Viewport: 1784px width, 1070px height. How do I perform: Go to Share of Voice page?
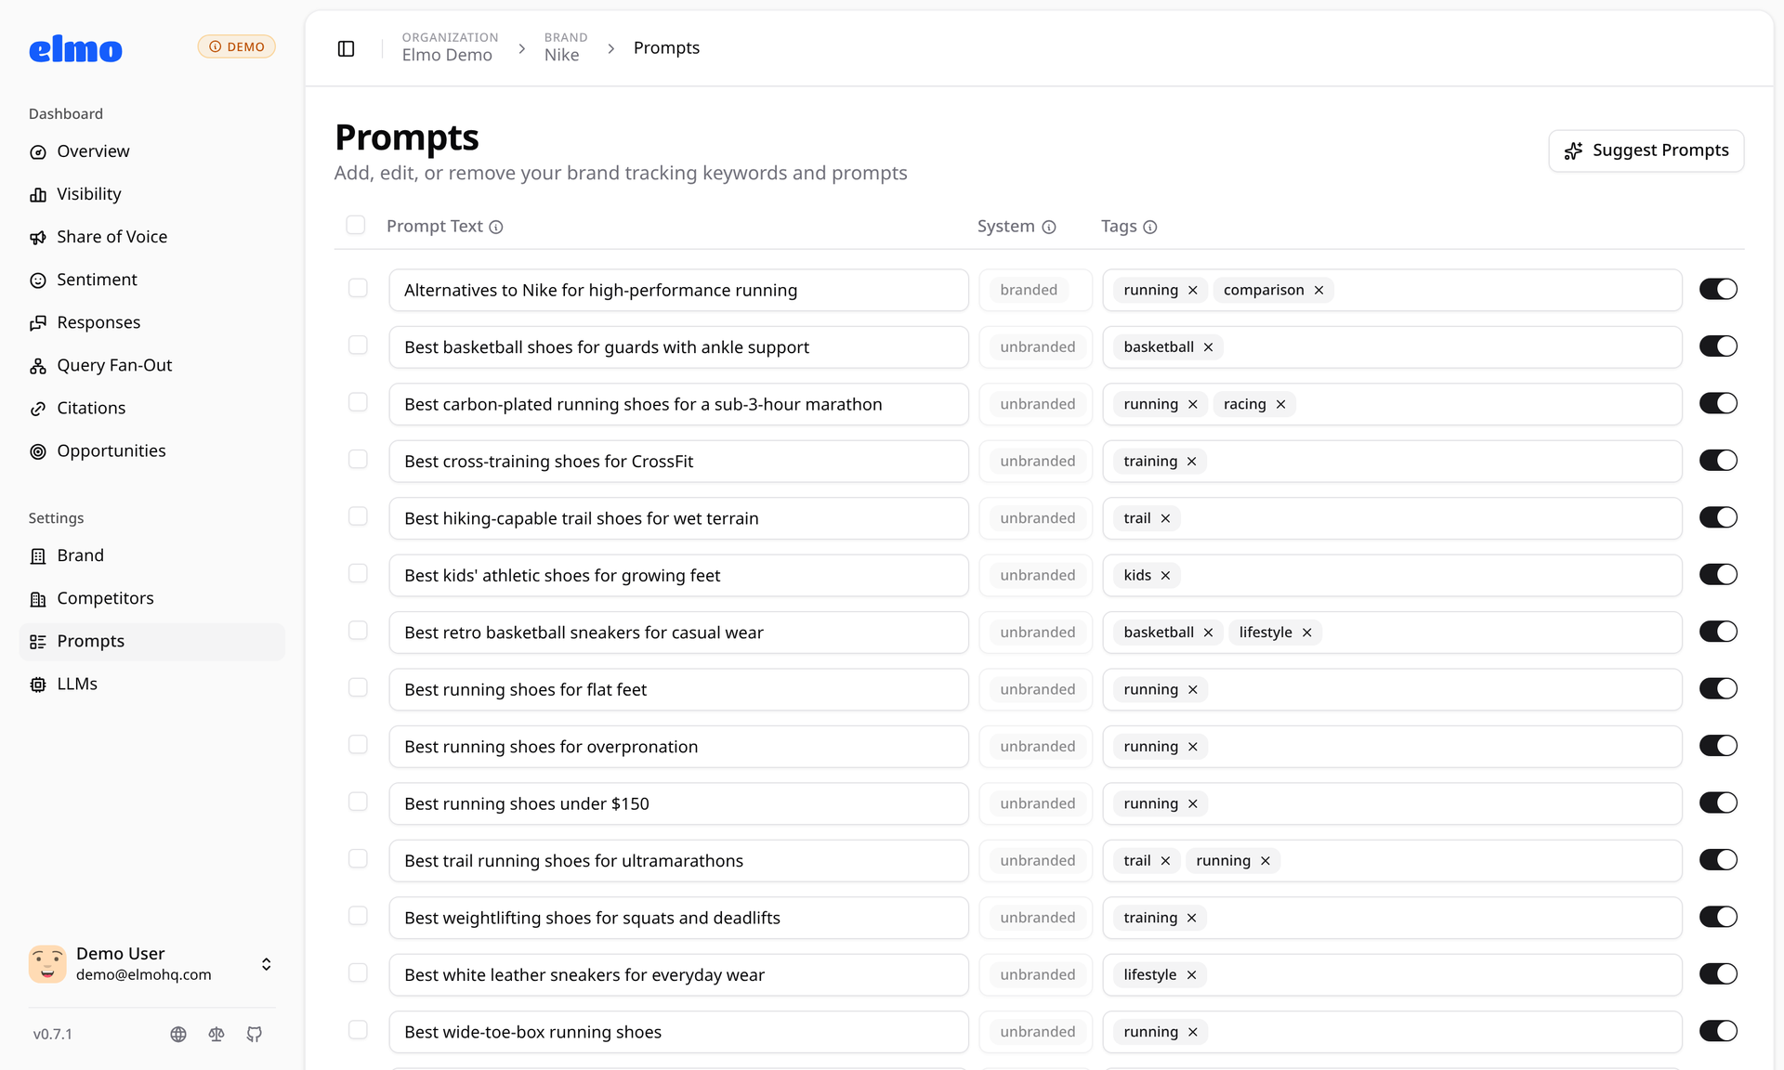tap(111, 237)
